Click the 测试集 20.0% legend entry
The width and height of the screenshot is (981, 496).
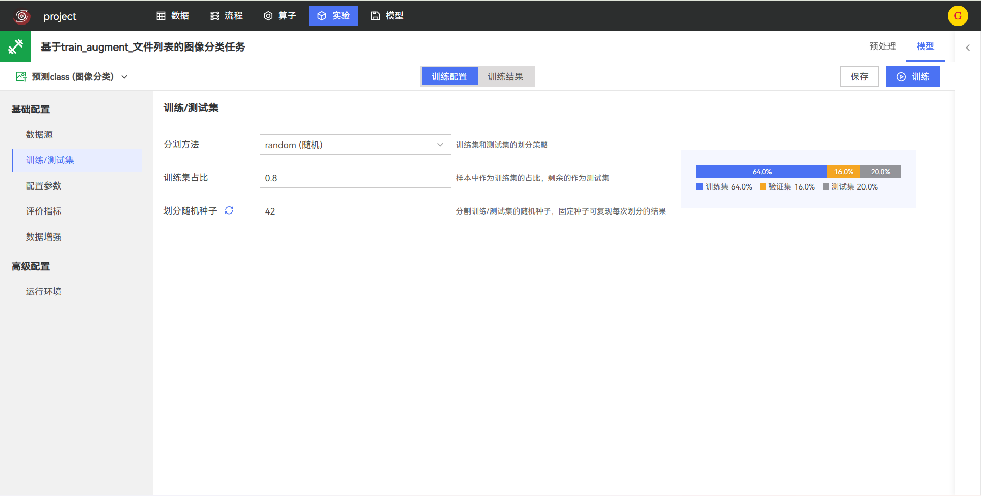(x=850, y=187)
